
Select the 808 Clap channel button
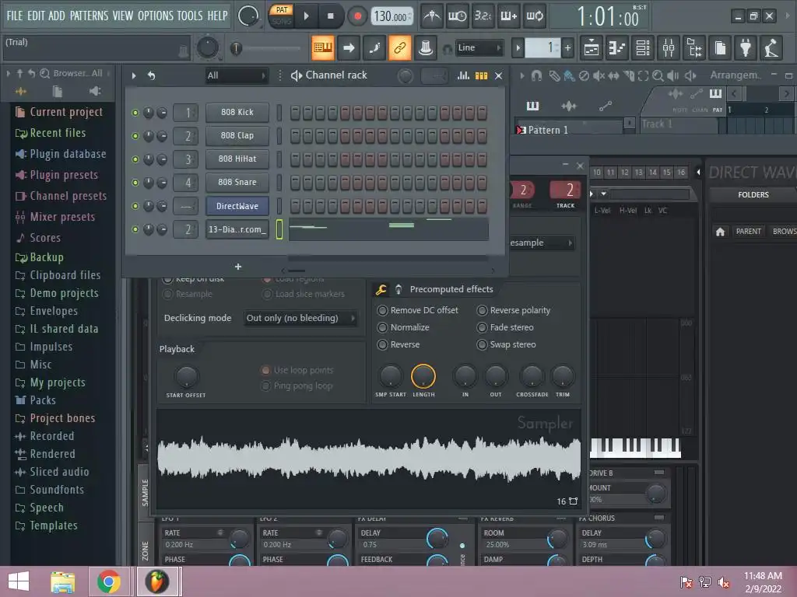(x=237, y=135)
